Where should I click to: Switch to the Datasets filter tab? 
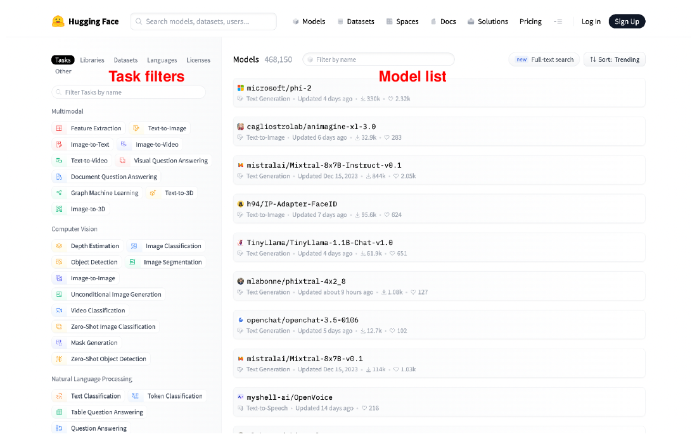[125, 60]
